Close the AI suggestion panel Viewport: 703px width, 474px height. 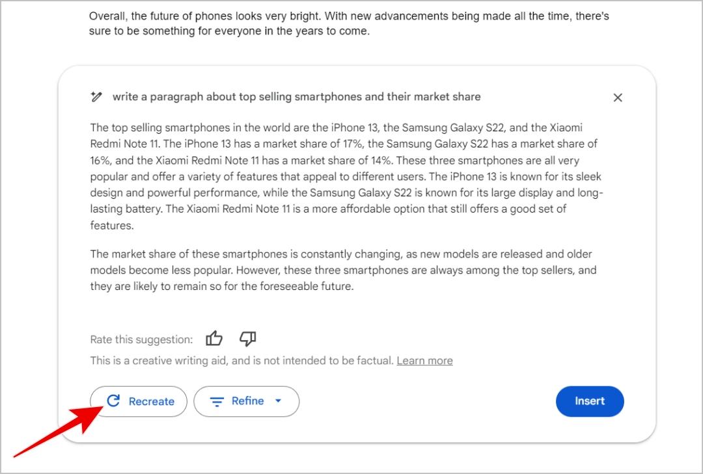click(x=618, y=98)
